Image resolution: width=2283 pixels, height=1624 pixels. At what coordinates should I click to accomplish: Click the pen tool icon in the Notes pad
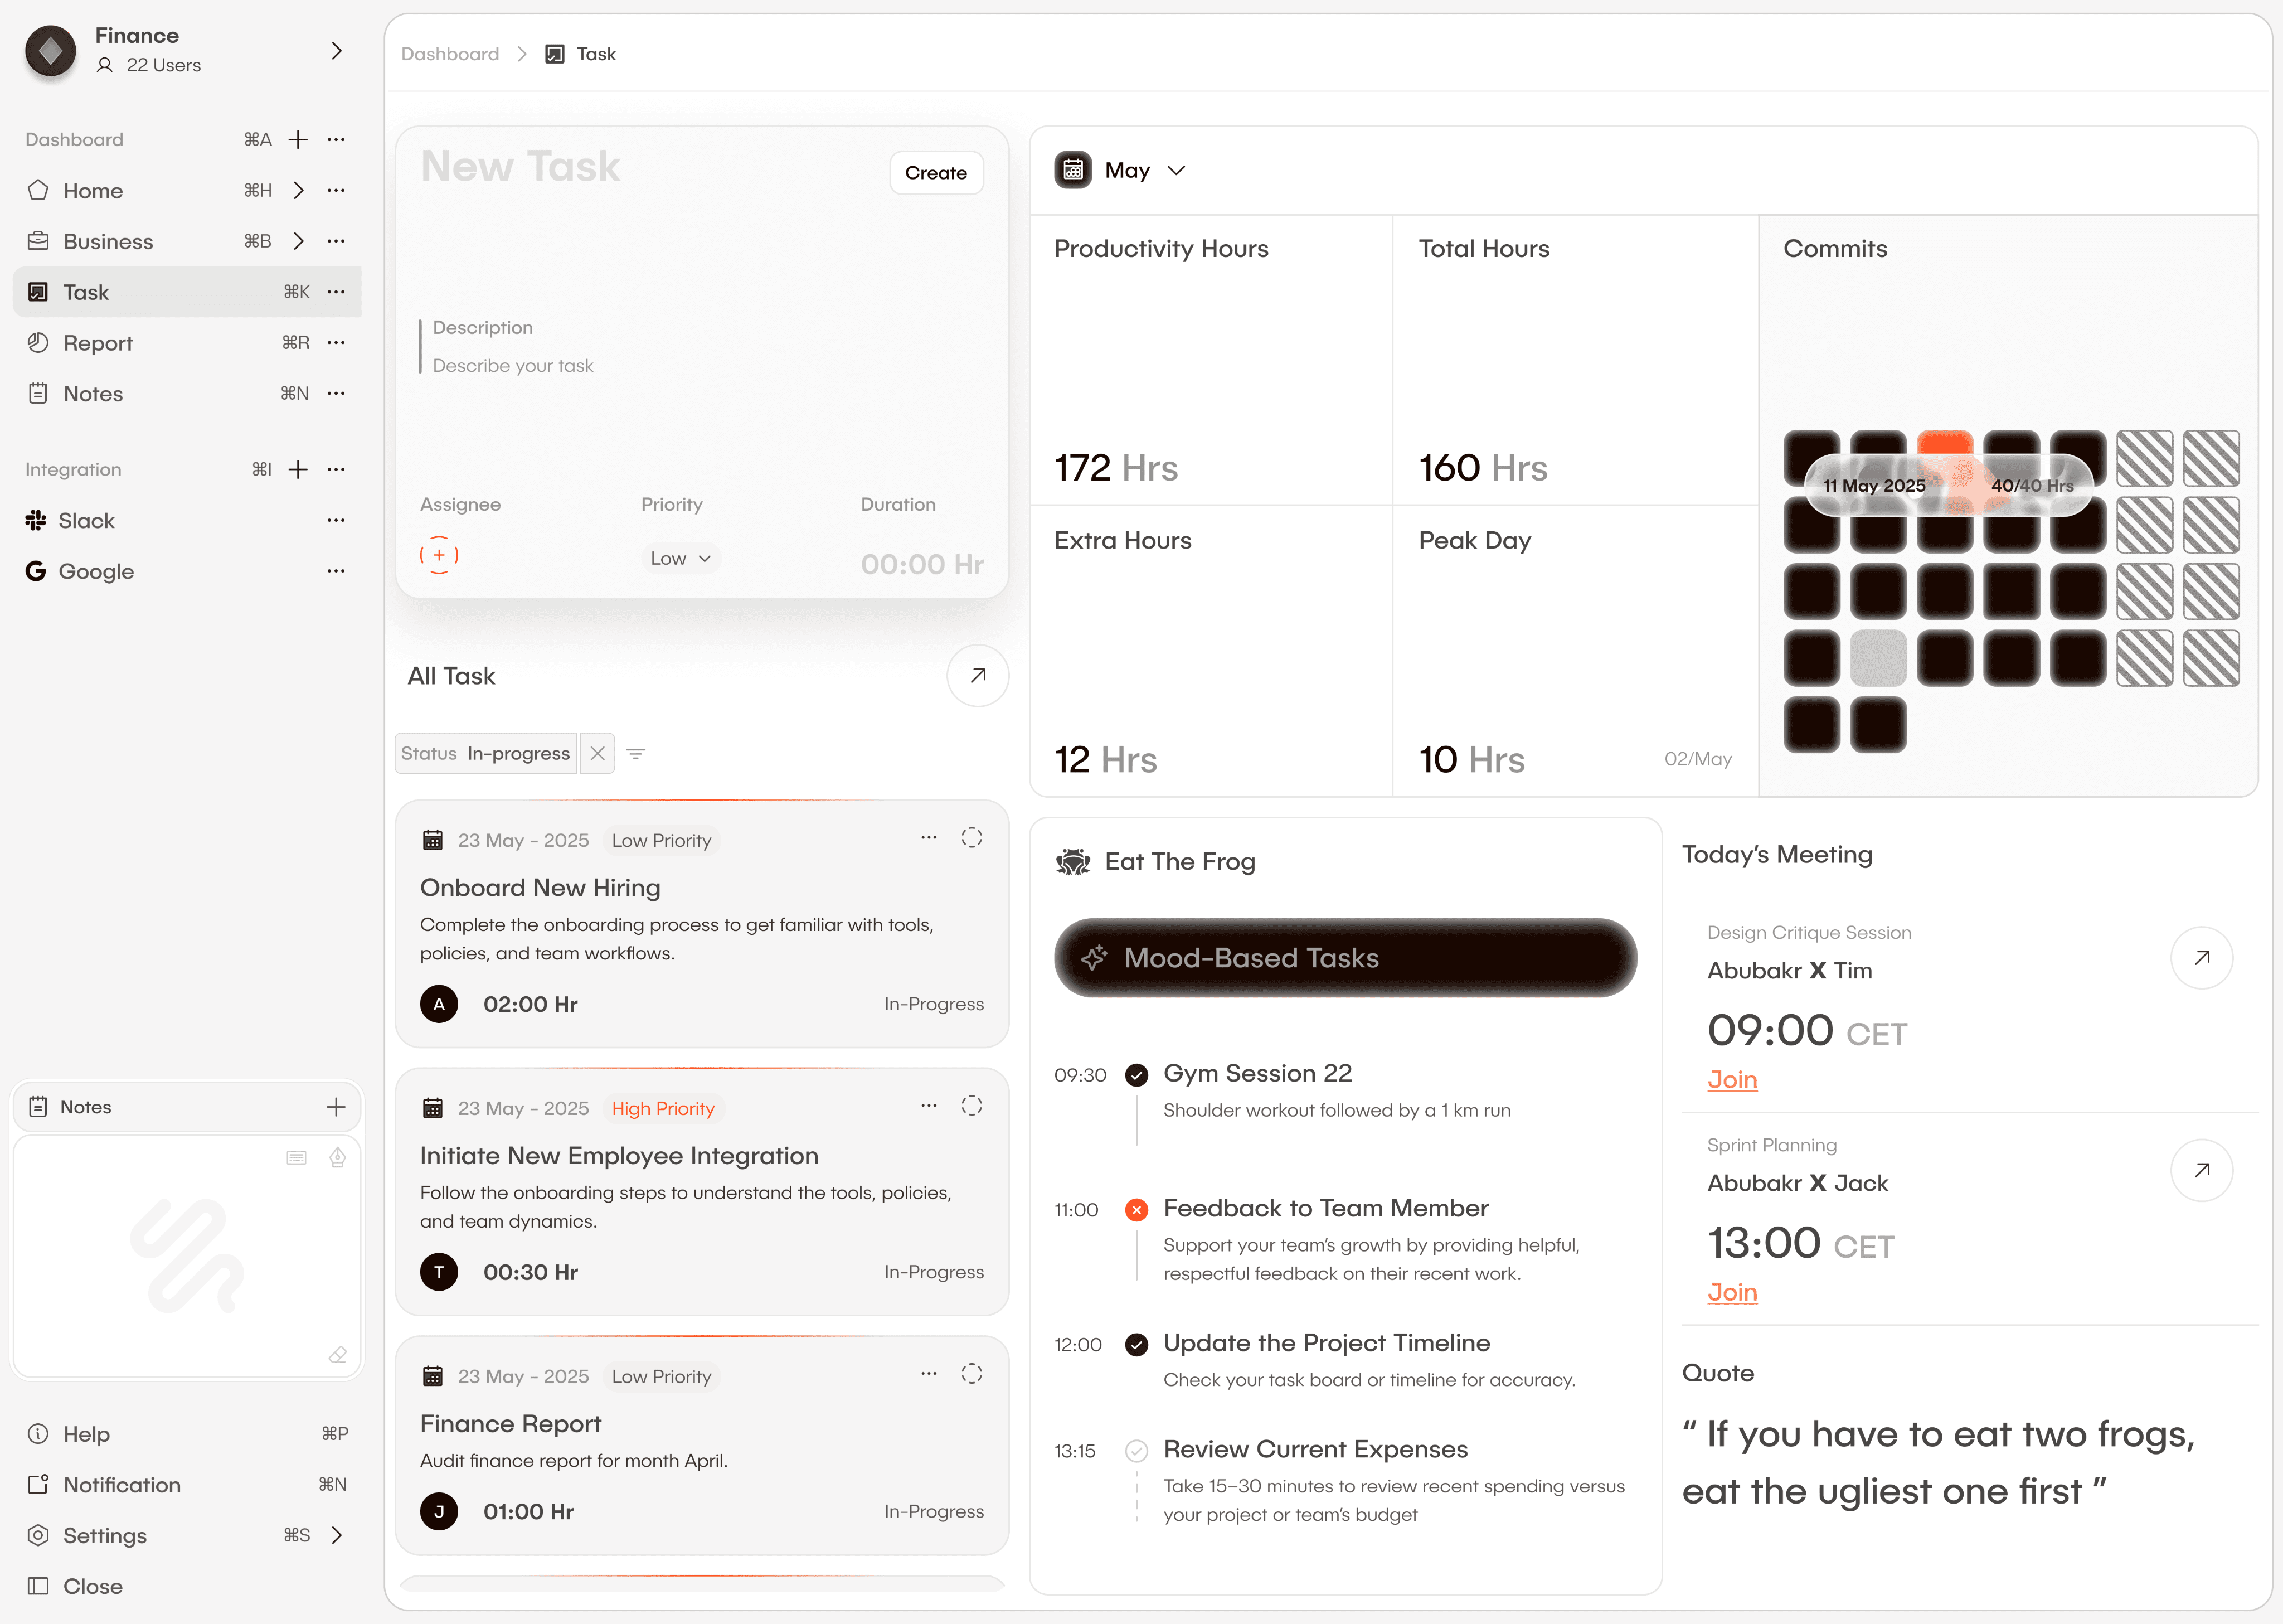[338, 1157]
